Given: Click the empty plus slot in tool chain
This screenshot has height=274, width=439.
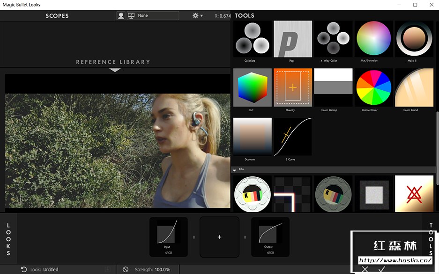Looking at the screenshot, I should click(219, 237).
